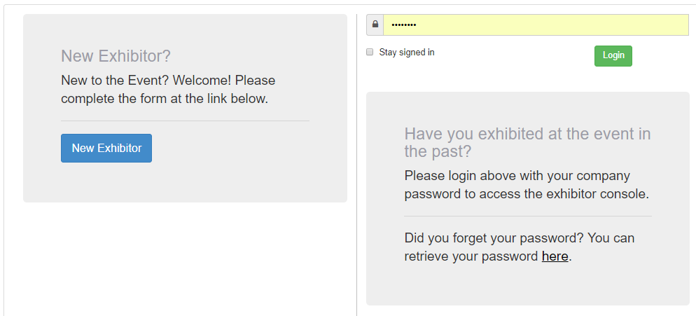Click the masked password dots
Viewport: 696px width, 316px height.
tap(403, 25)
